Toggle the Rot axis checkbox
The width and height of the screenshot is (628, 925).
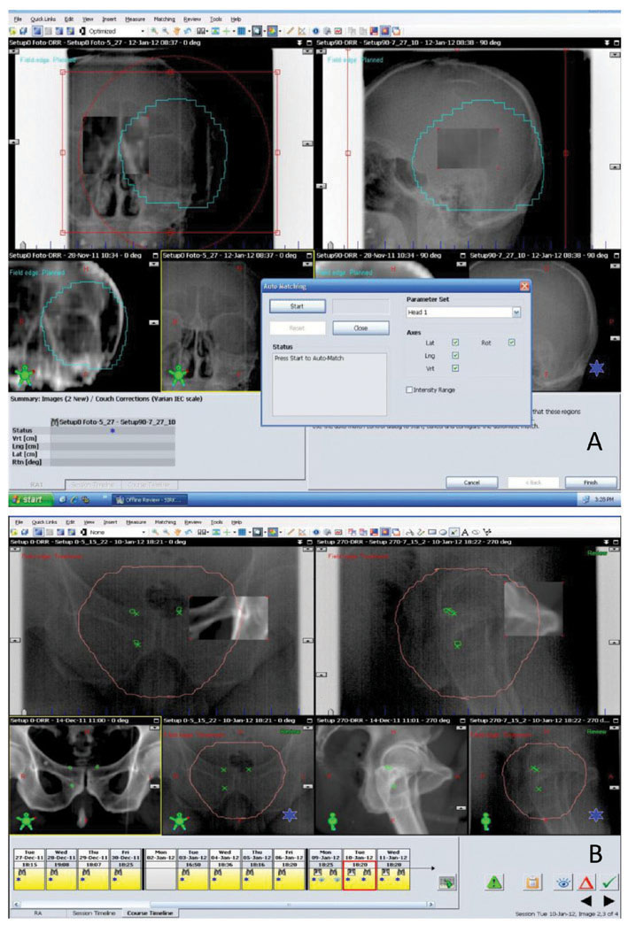[x=512, y=343]
